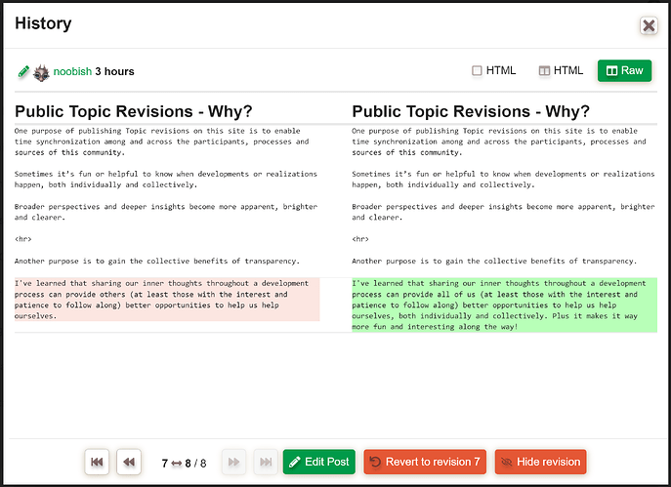Image resolution: width=671 pixels, height=487 pixels.
Task: Select the Raw diff view
Action: [624, 70]
